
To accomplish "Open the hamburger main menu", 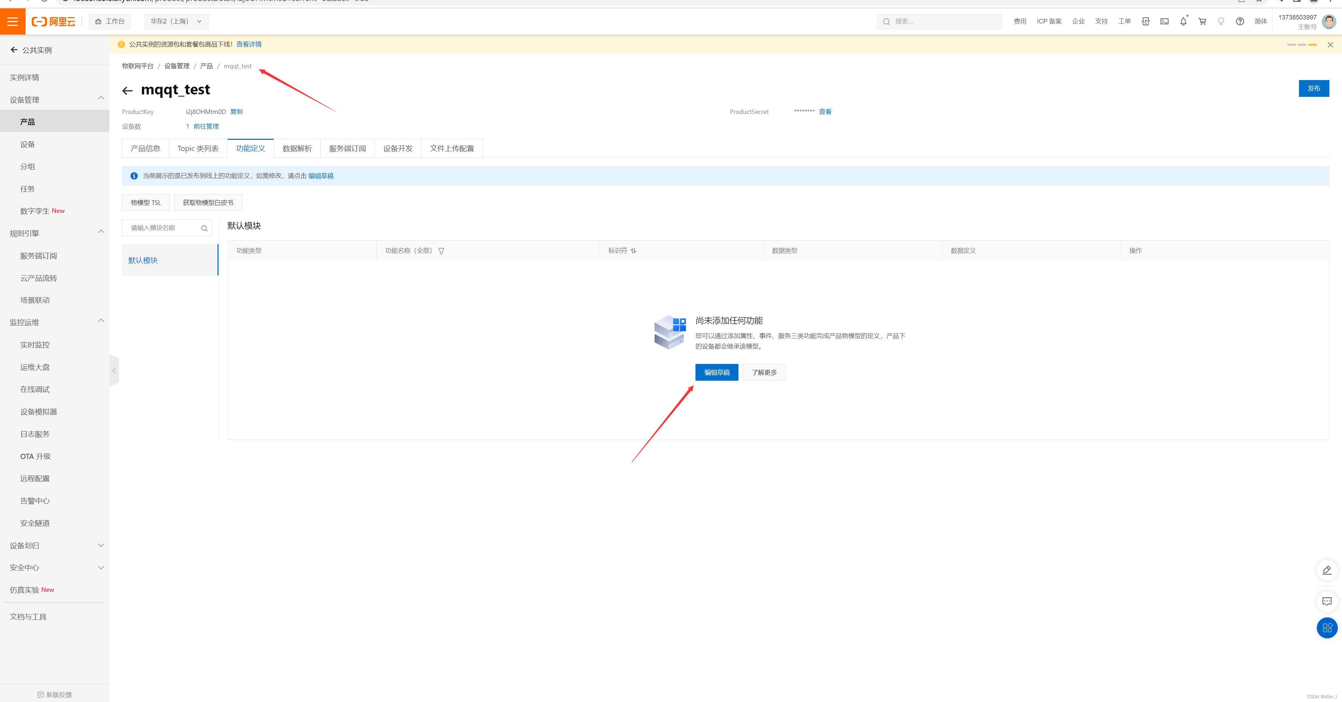I will point(13,21).
